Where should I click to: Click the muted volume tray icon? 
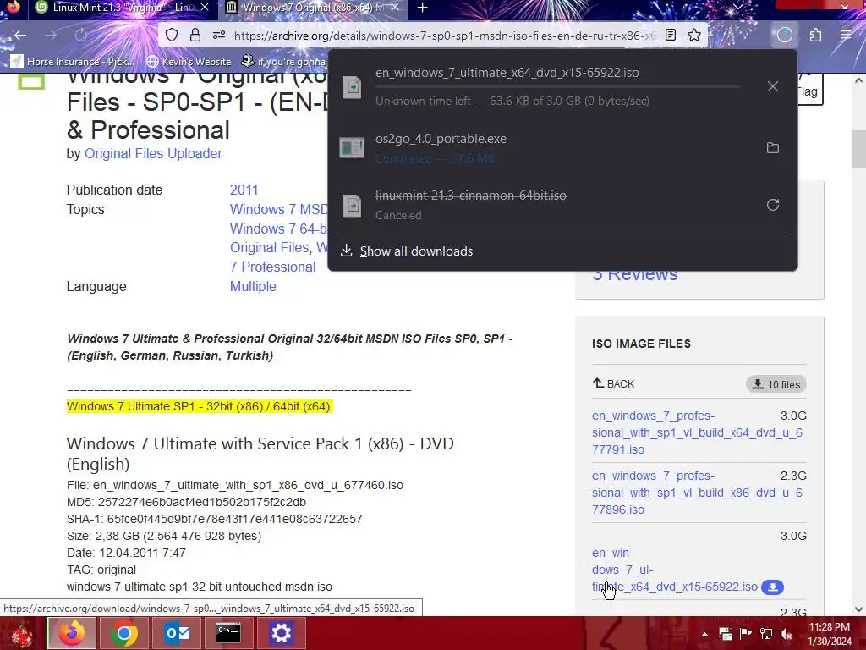point(786,634)
